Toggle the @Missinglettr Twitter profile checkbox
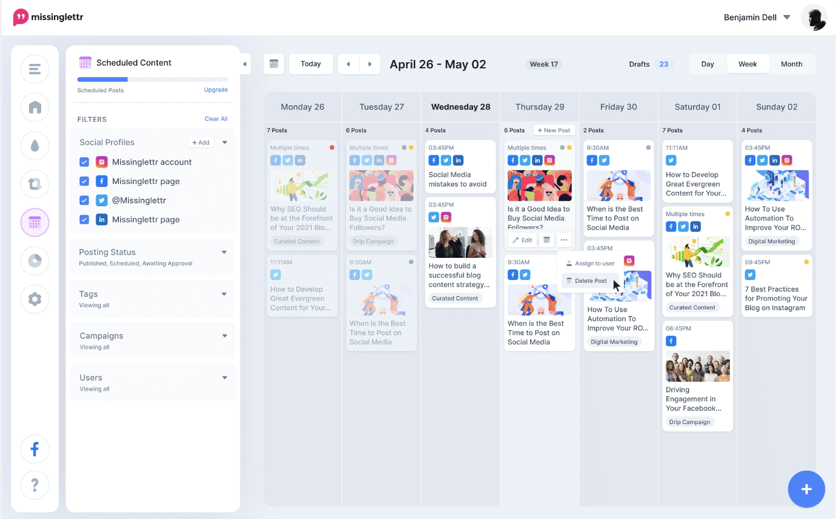Image resolution: width=836 pixels, height=519 pixels. [x=84, y=201]
